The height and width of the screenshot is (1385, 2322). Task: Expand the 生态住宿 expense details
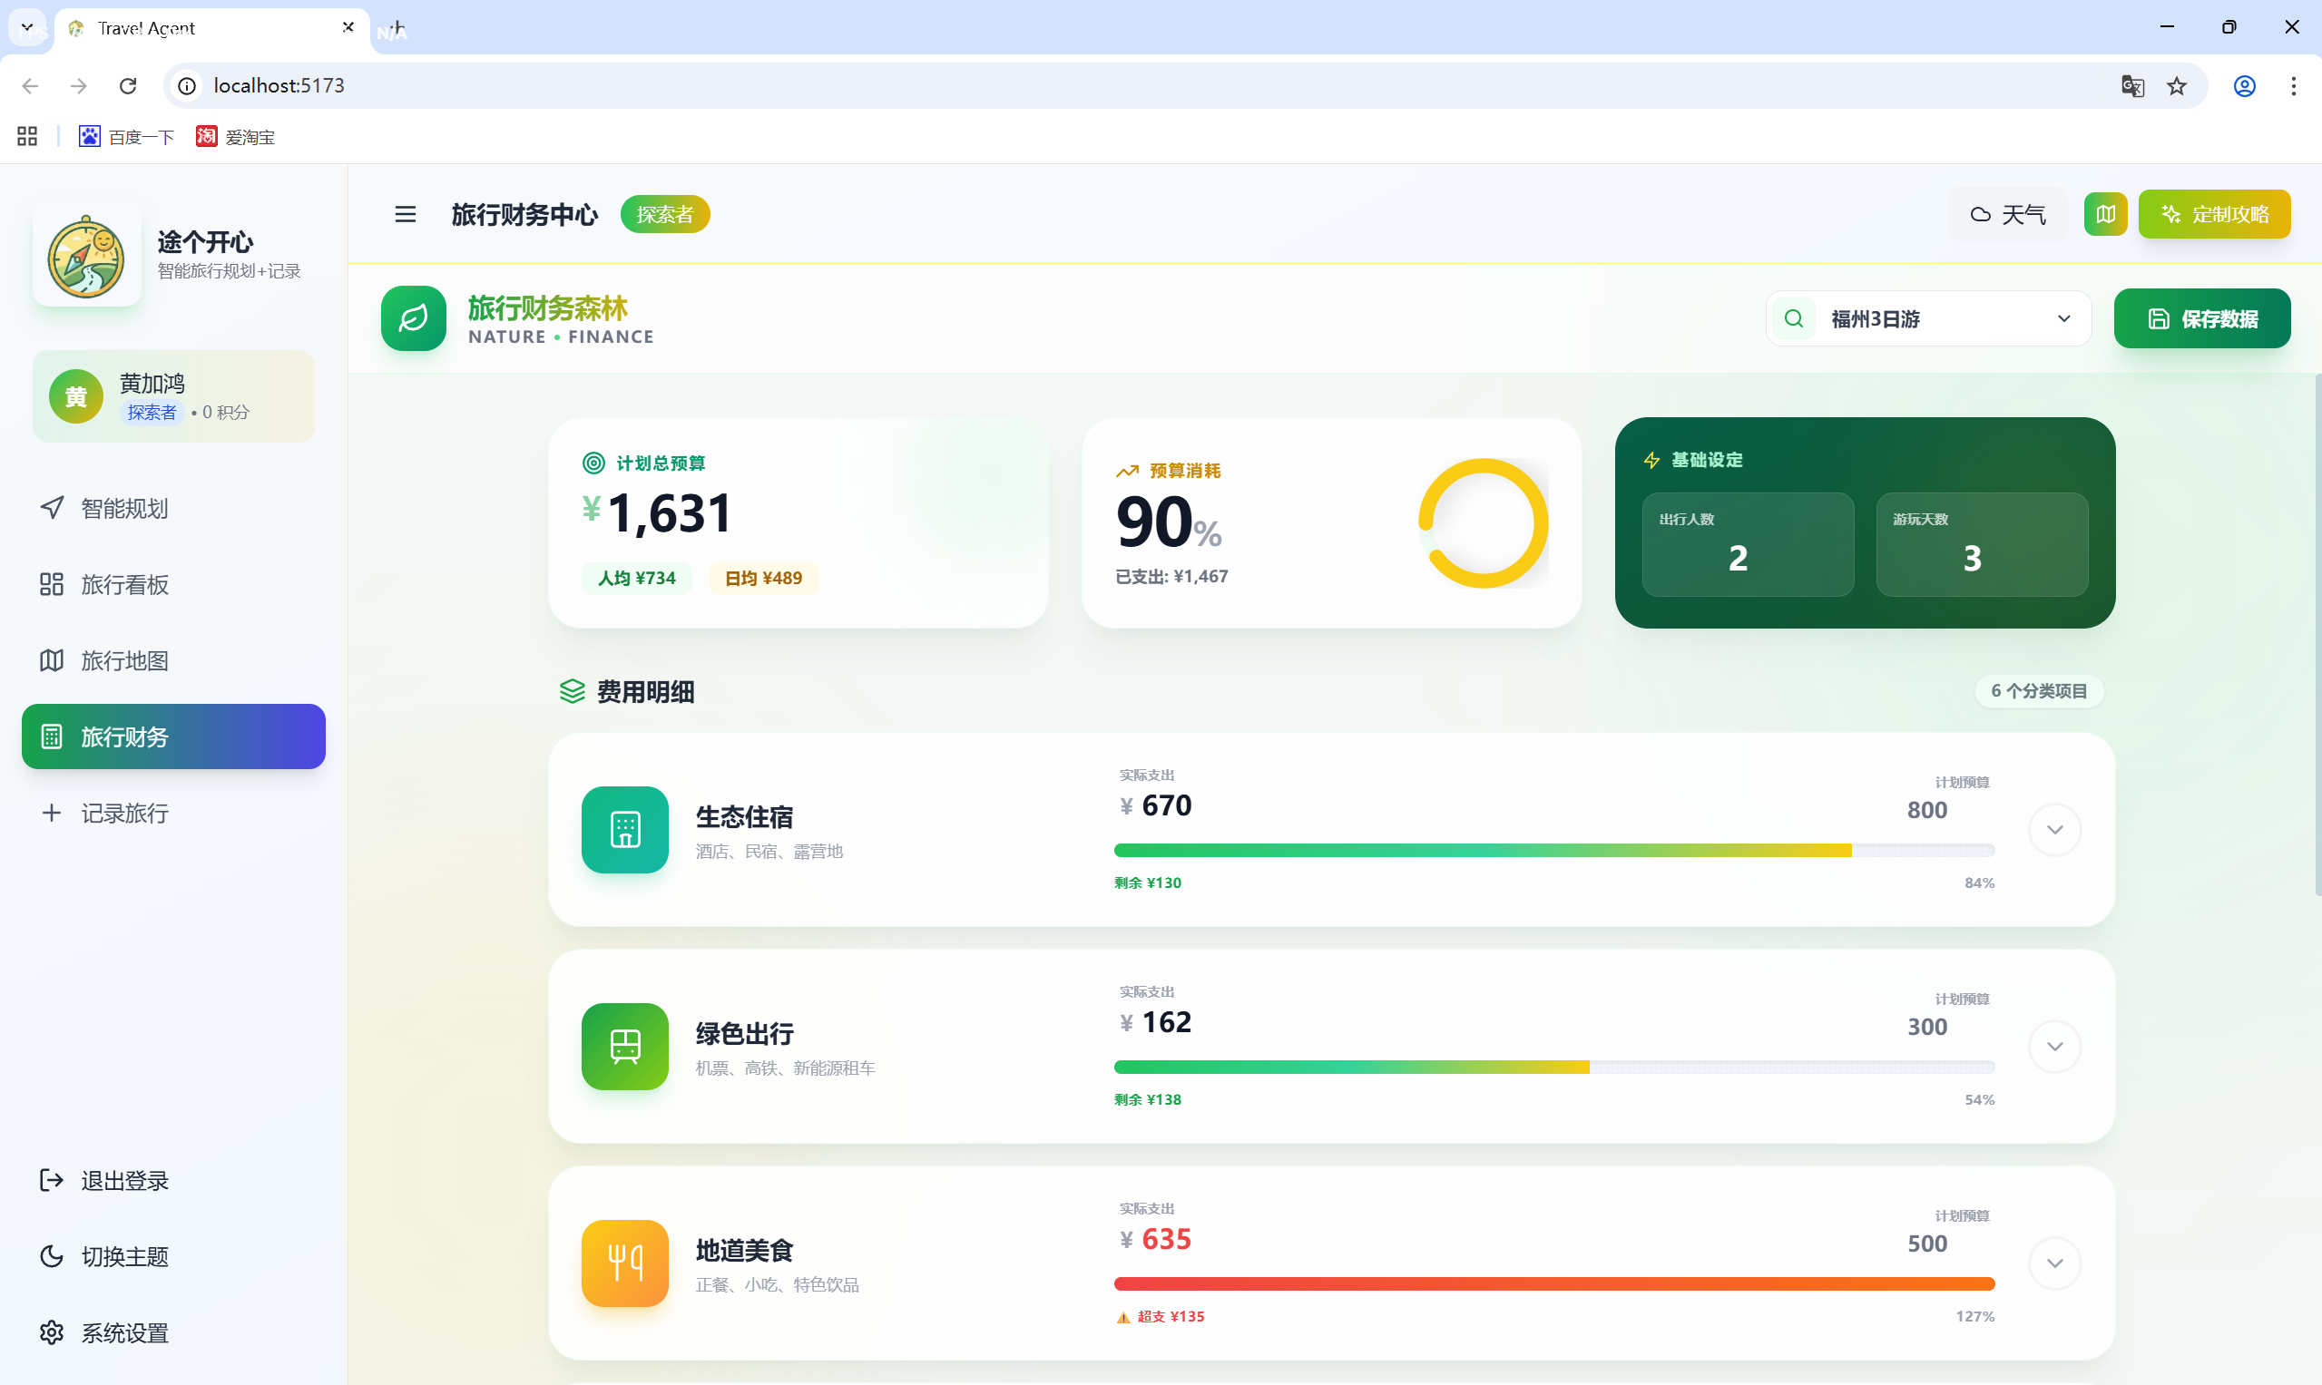tap(2055, 829)
